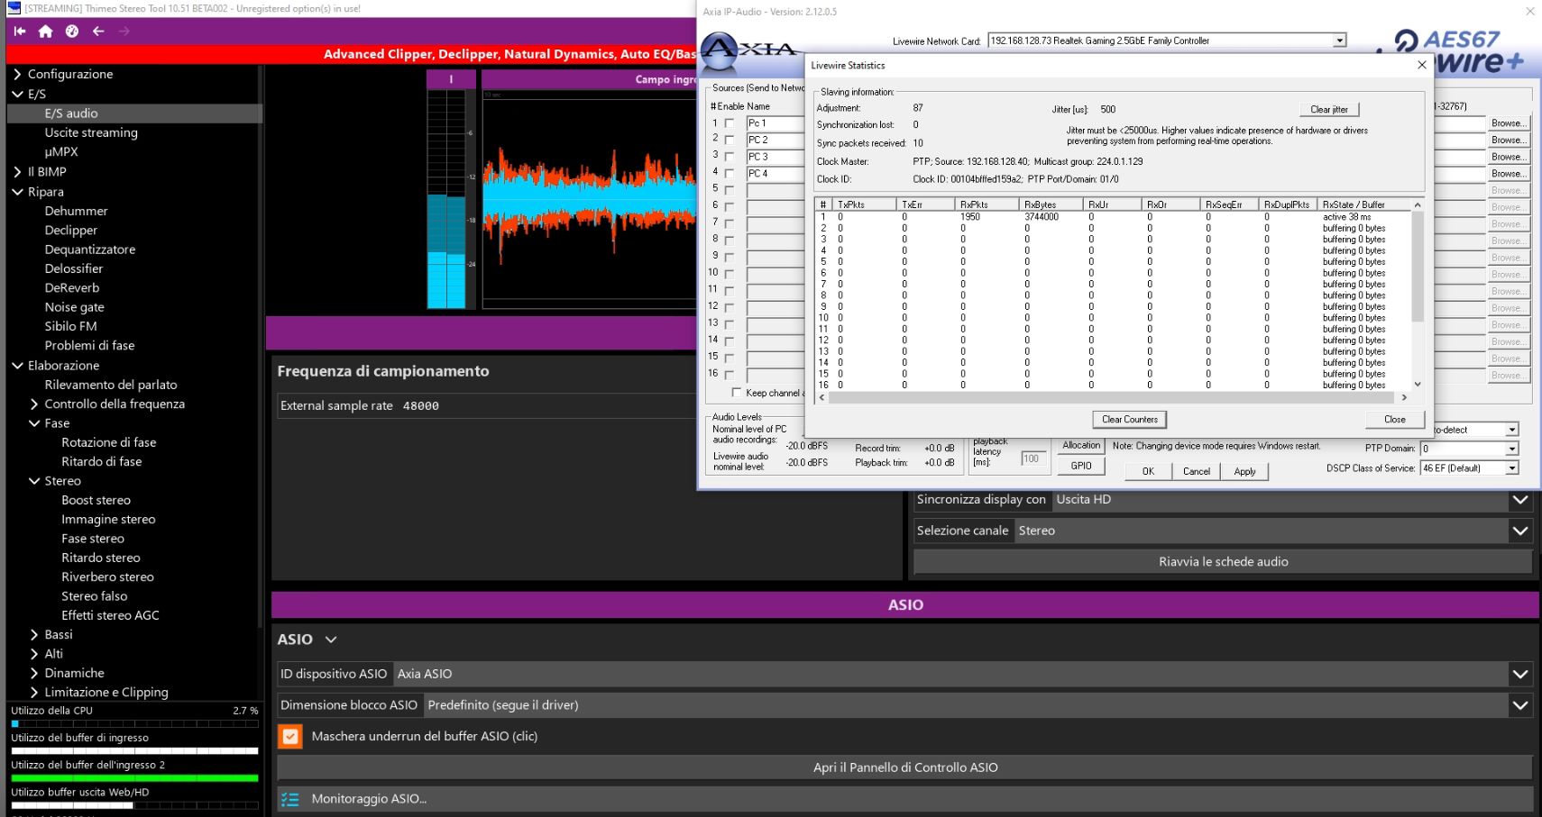The width and height of the screenshot is (1542, 817).
Task: Click the back arrow in the purple toolbar
Action: coord(98,32)
